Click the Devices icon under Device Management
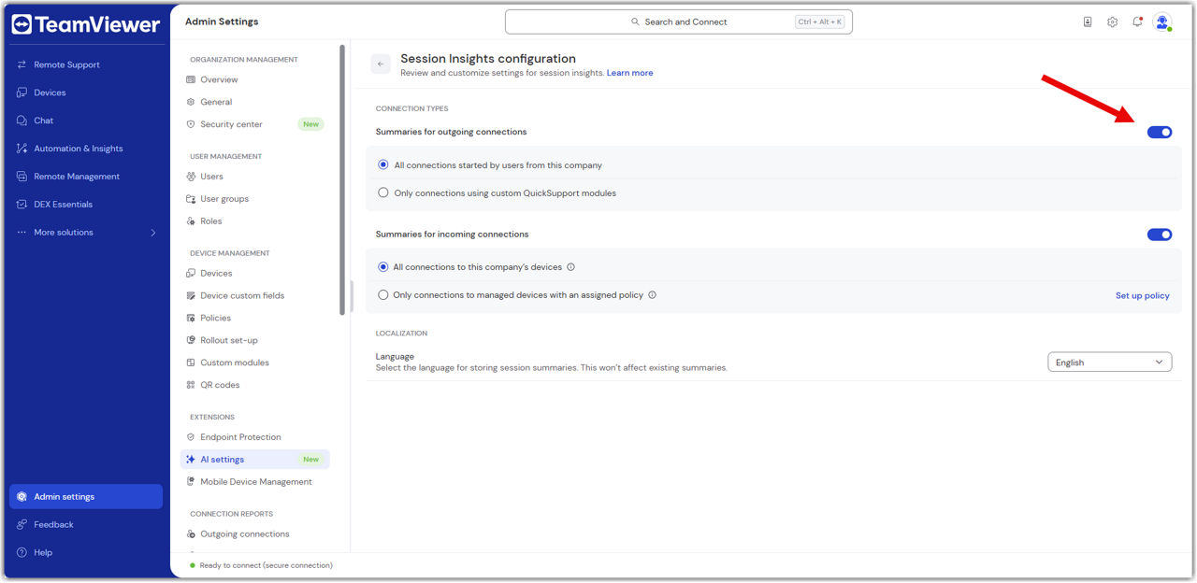 191,274
